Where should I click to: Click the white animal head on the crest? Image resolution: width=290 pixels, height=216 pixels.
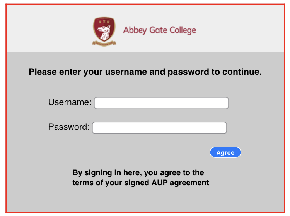pos(104,33)
